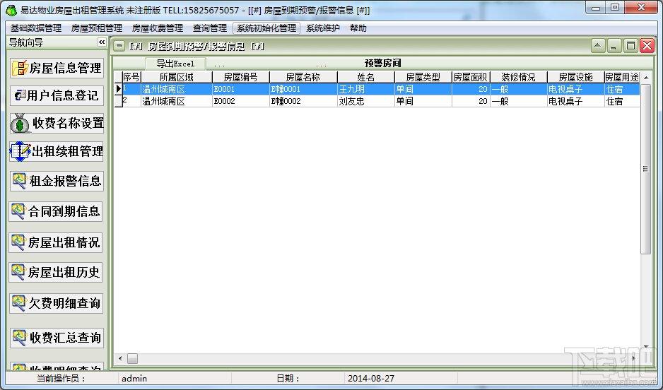Roll up inner window with up-arrow button
This screenshot has height=390, width=663.
[x=597, y=46]
